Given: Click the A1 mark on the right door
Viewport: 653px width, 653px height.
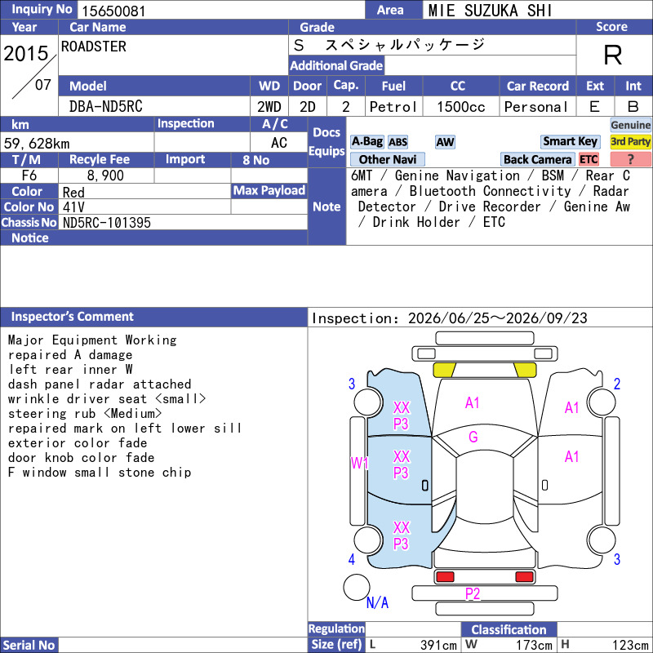Looking at the screenshot, I should [572, 457].
